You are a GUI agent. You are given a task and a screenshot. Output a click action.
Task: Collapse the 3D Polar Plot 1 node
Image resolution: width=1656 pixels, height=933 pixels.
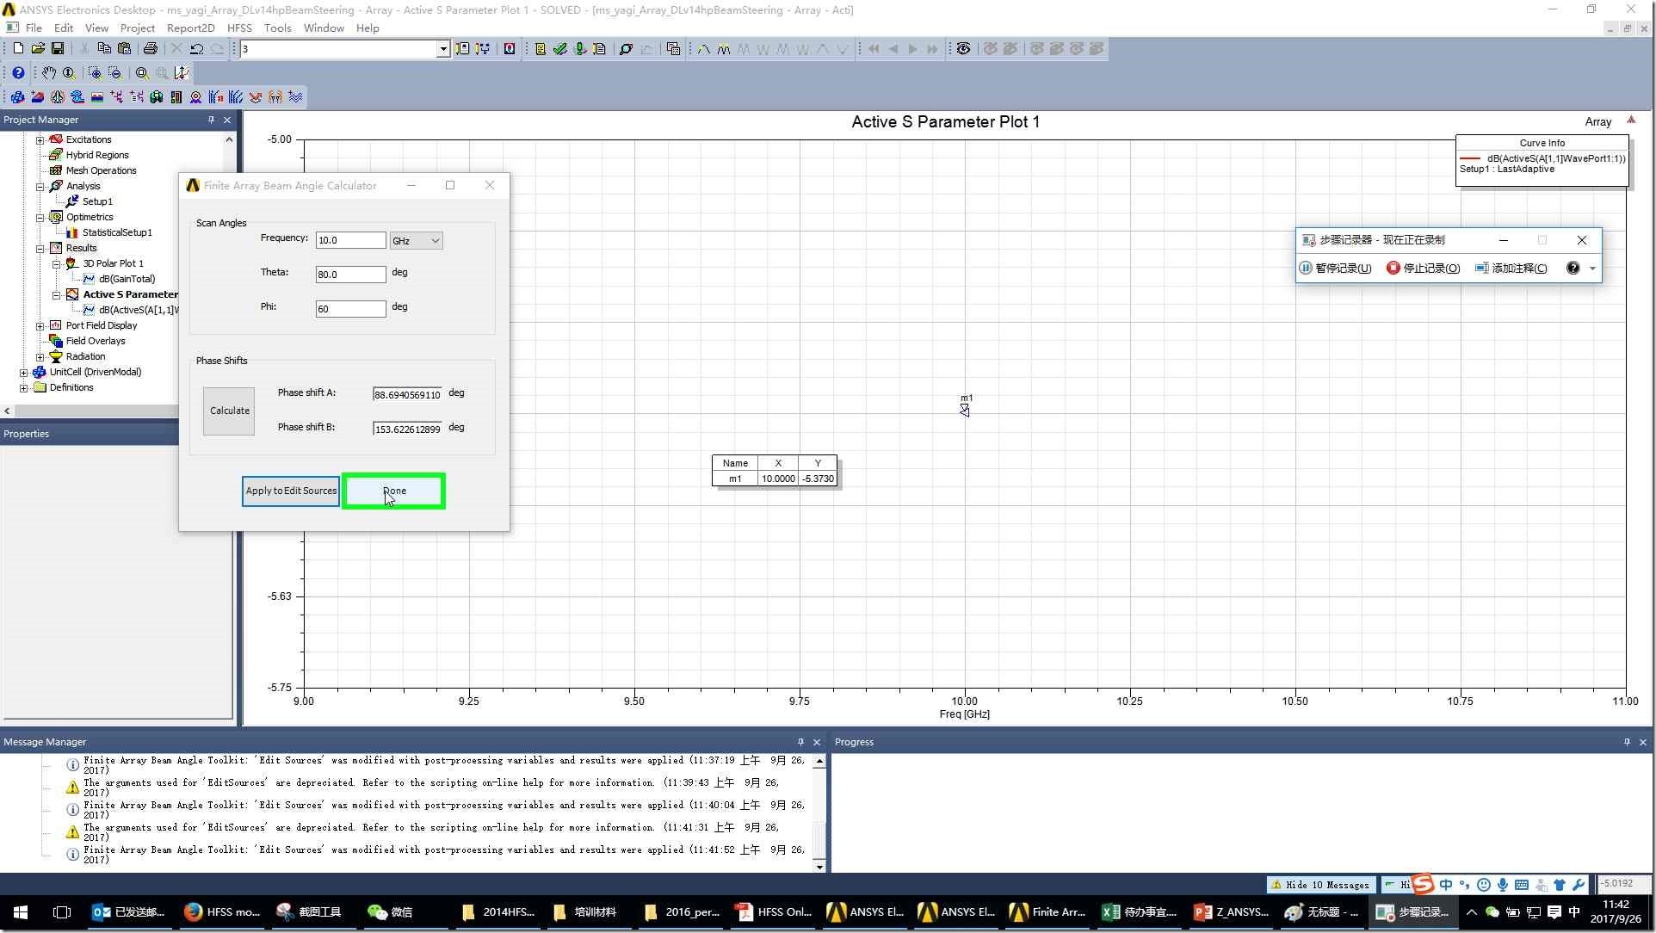56,263
